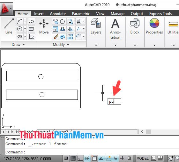Choose the Stretch tool
Image resolution: width=179 pixels, height=162 pixels.
(x=70, y=21)
